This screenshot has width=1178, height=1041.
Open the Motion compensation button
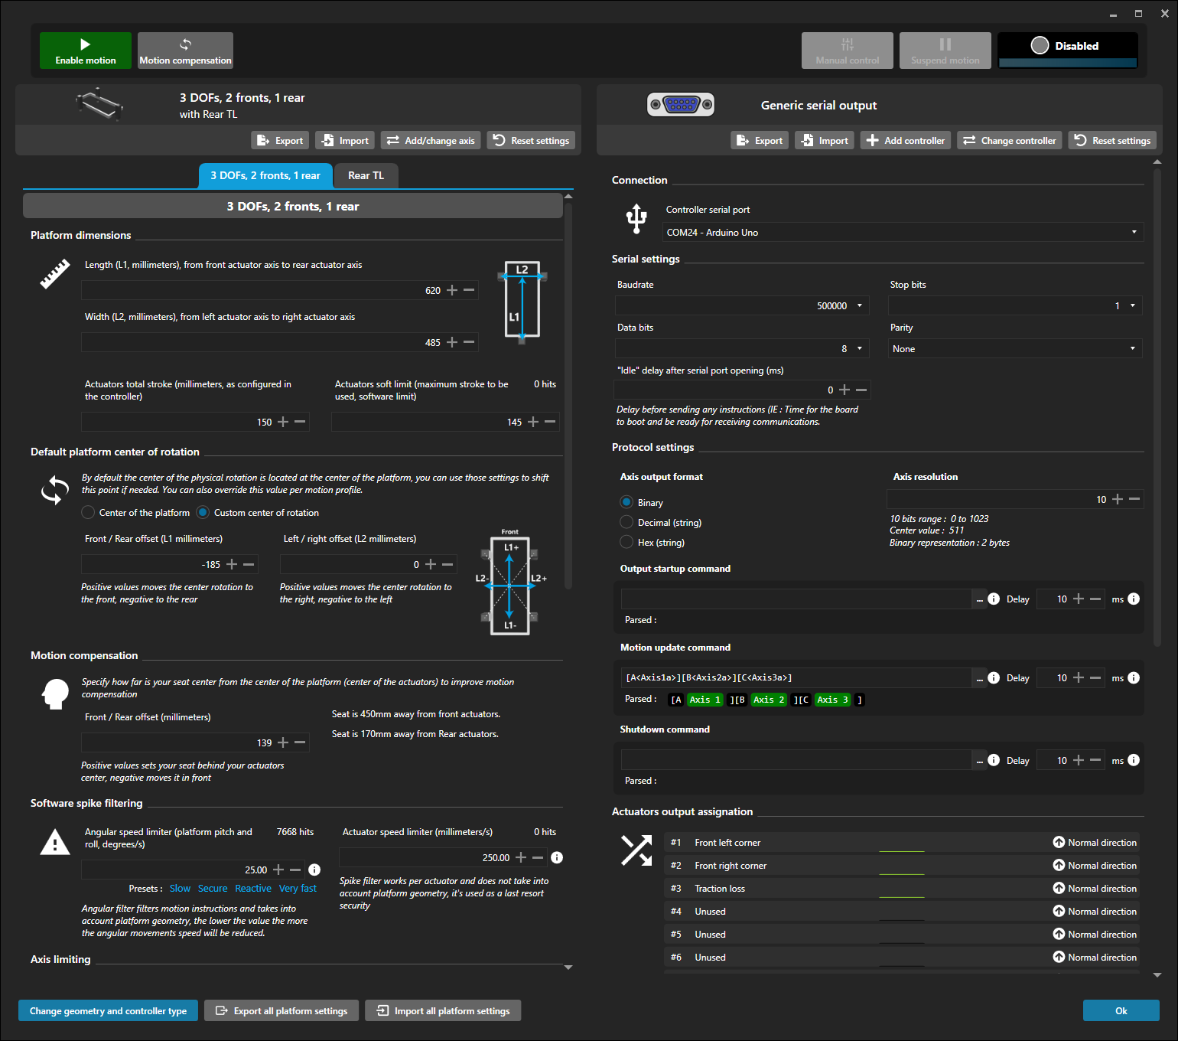[185, 51]
